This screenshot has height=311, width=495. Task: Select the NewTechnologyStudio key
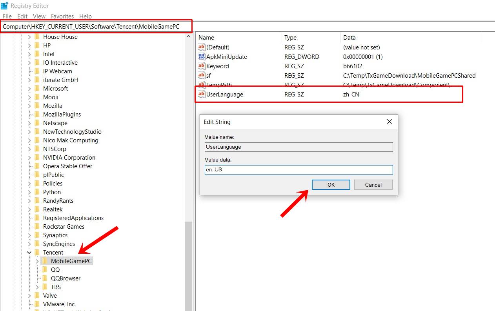(x=72, y=131)
